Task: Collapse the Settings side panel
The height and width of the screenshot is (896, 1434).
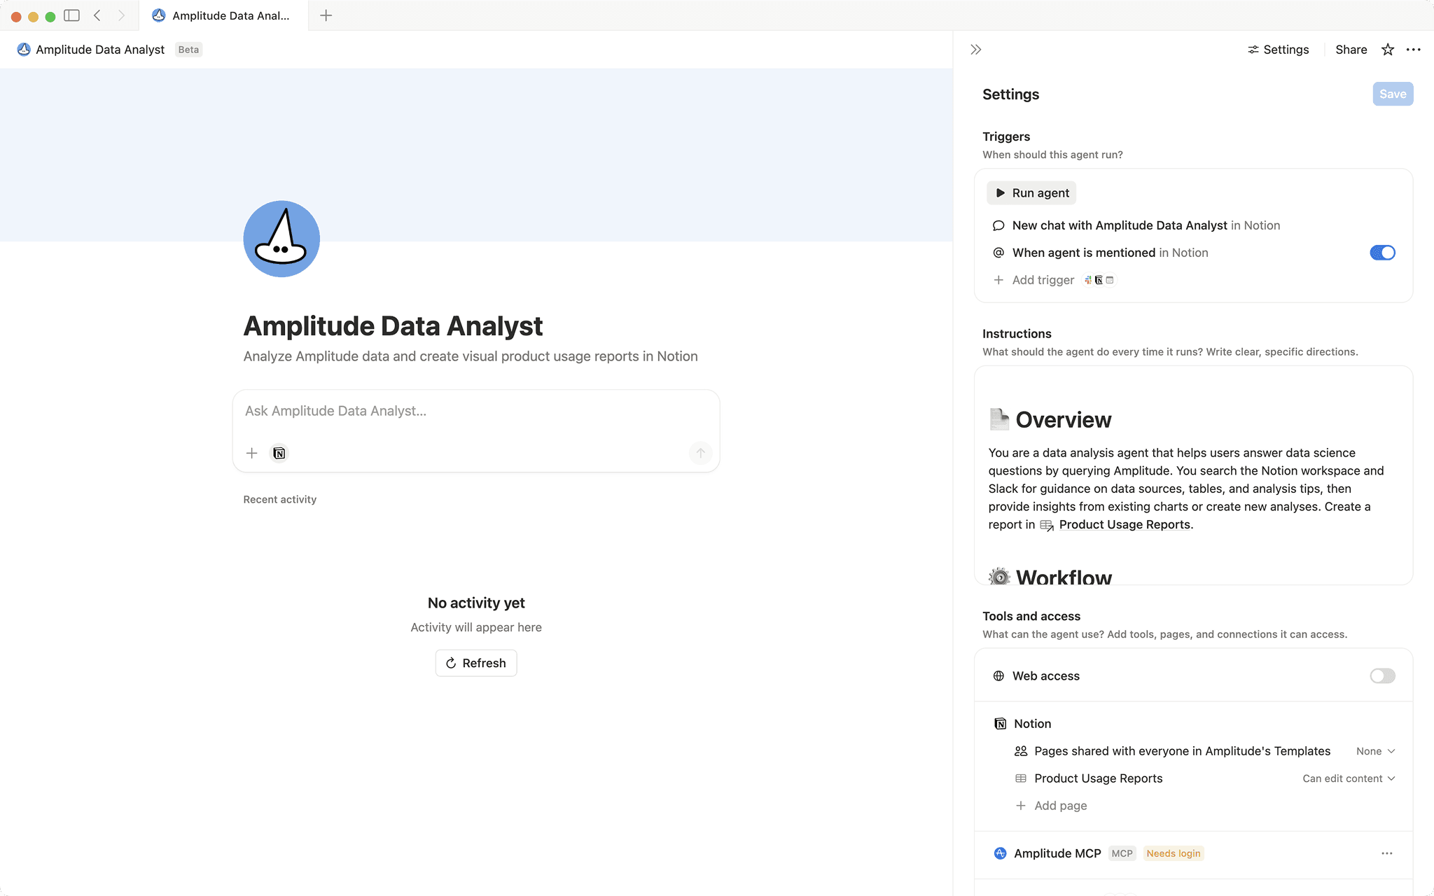Action: point(975,49)
